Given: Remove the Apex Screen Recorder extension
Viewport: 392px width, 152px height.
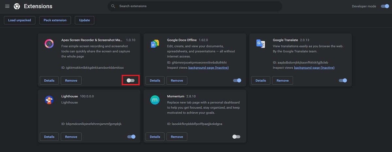Looking at the screenshot, I should pyautogui.click(x=71, y=80).
